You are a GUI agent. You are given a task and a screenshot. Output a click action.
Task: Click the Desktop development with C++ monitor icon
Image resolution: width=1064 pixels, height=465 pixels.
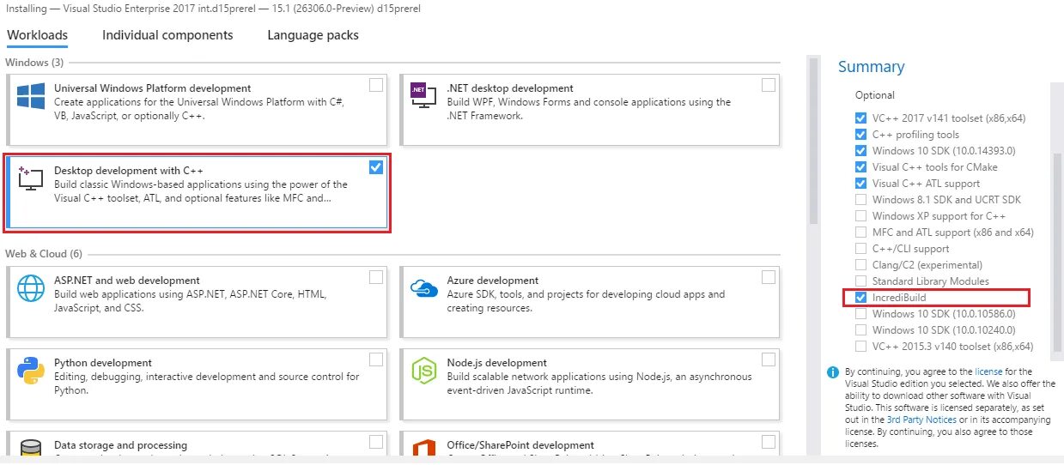31,178
